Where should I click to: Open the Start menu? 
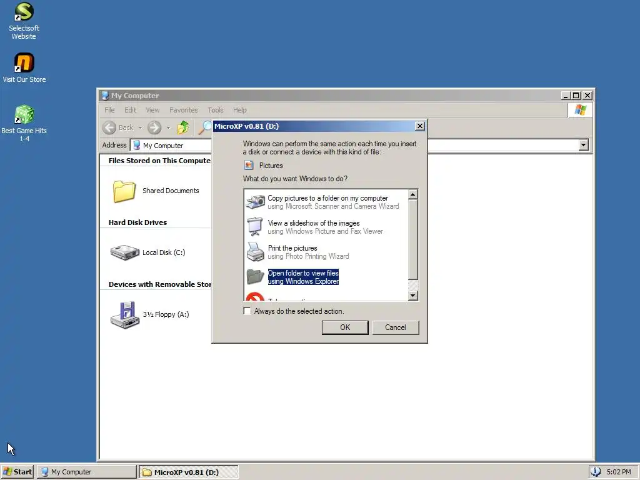pyautogui.click(x=17, y=472)
